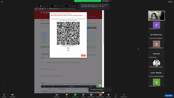Start recording with the Record button
The image size is (174, 98).
pyautogui.click(x=83, y=95)
